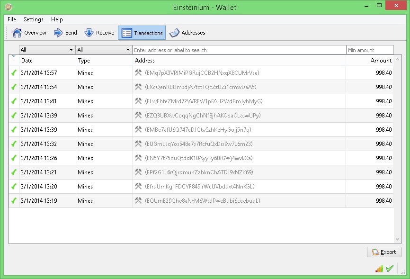This screenshot has width=410, height=279.
Task: Open the Settings menu
Action: pos(34,19)
